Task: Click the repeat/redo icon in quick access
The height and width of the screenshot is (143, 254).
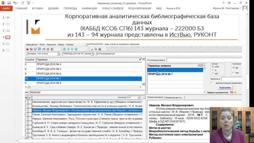Action: pyautogui.click(x=23, y=3)
